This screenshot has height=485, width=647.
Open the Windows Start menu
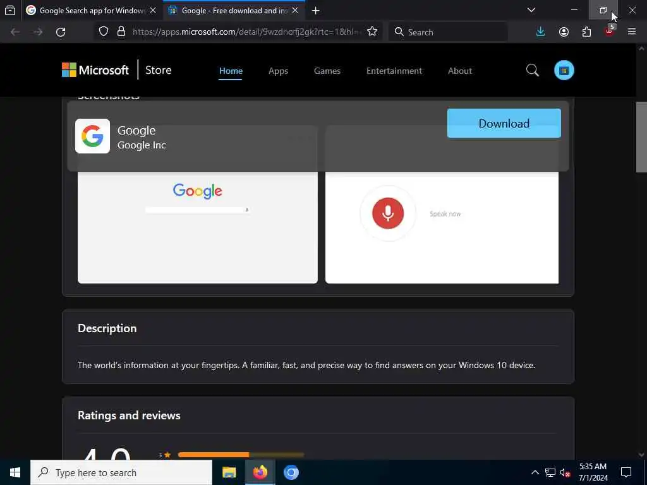click(15, 472)
